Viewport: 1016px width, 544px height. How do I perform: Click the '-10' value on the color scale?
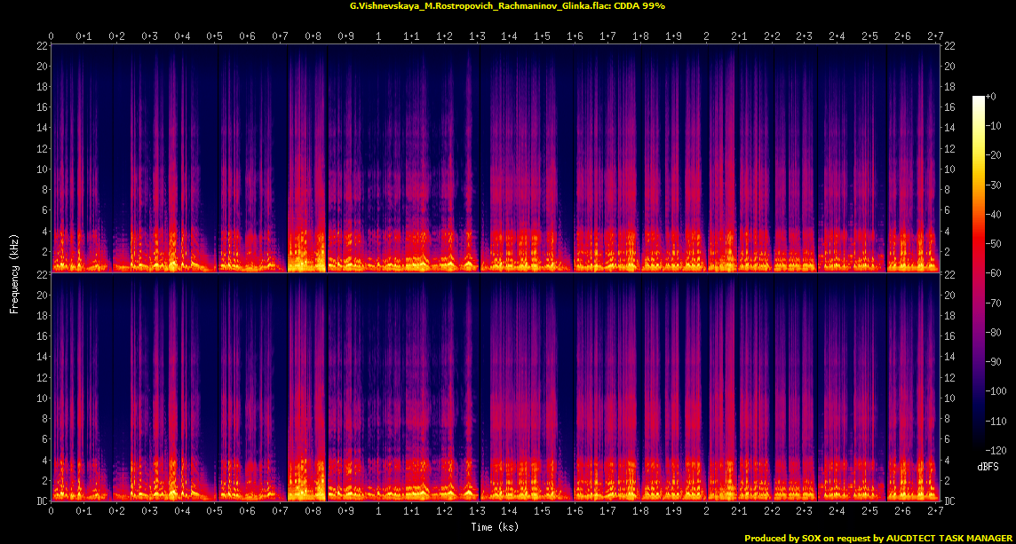[x=994, y=126]
